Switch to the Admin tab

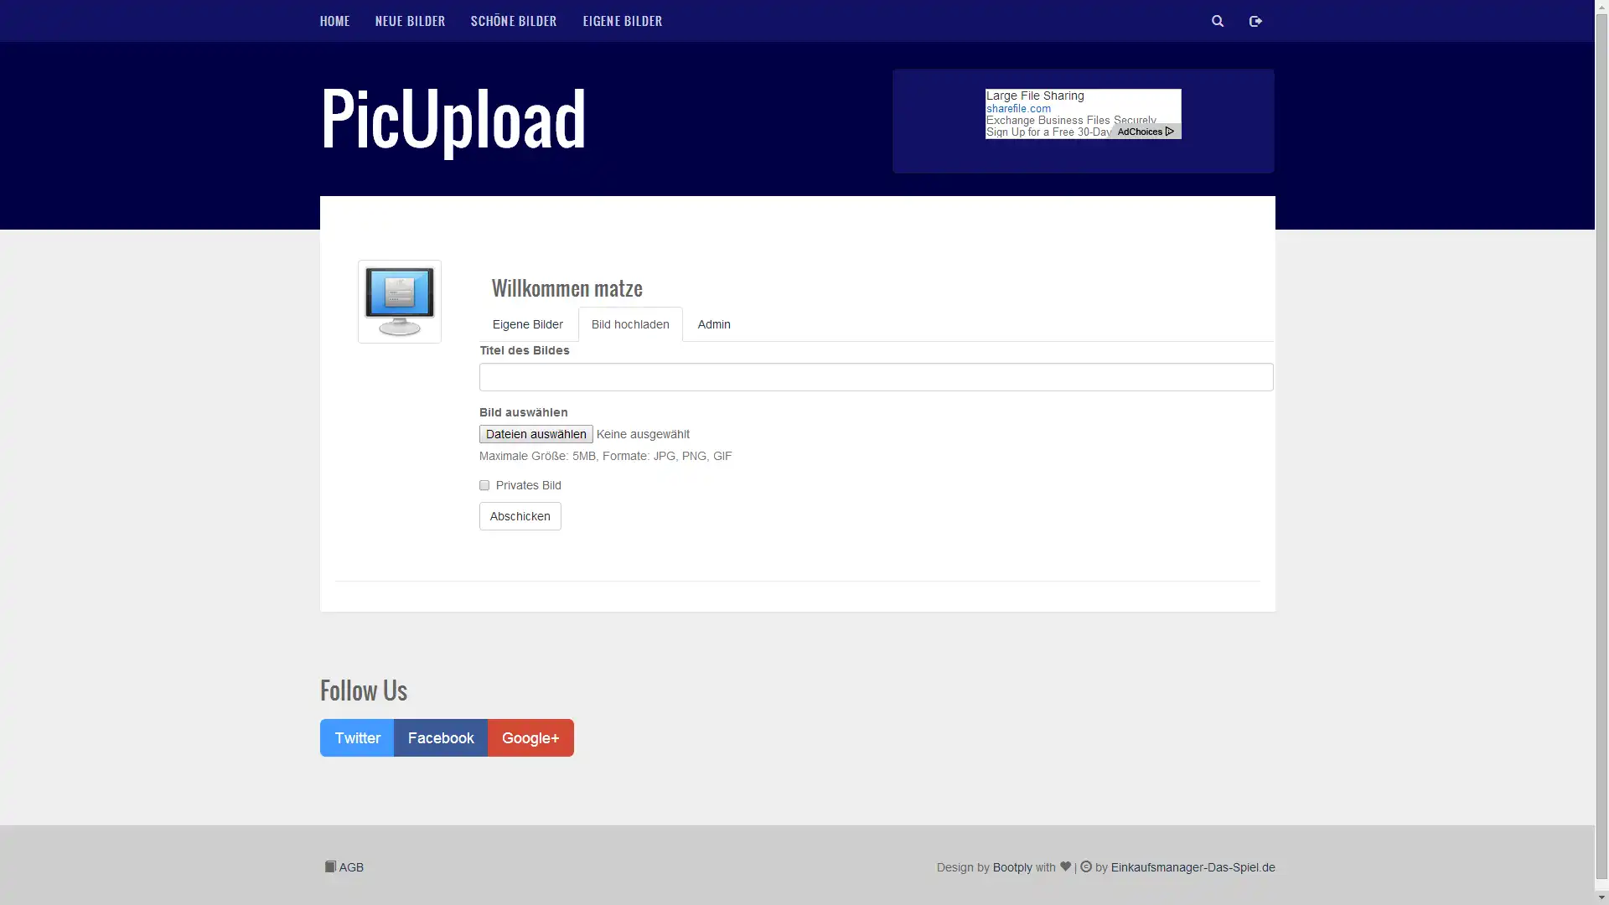click(x=714, y=324)
